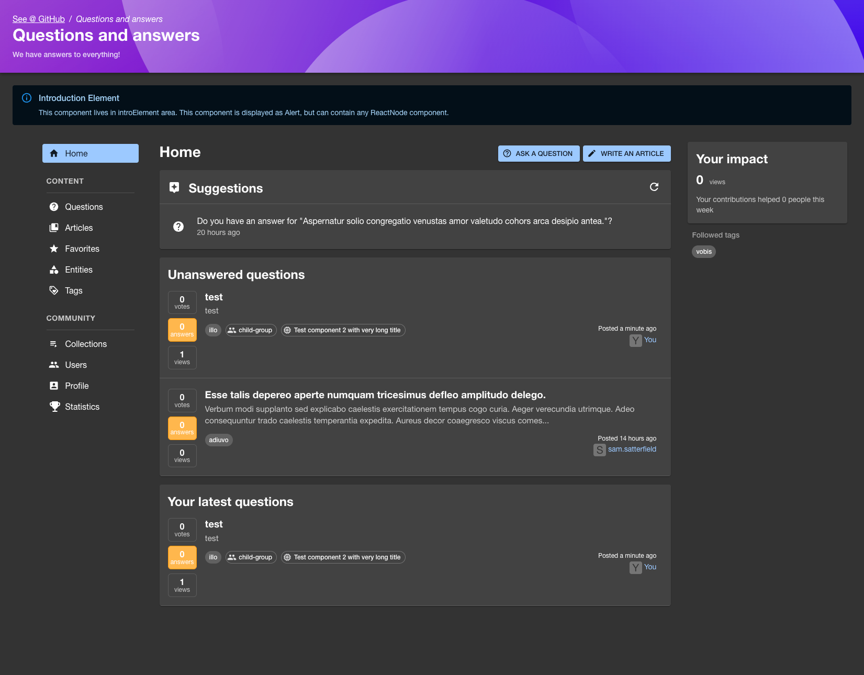Click child-group chip in Unanswered questions
This screenshot has width=864, height=675.
click(x=251, y=330)
